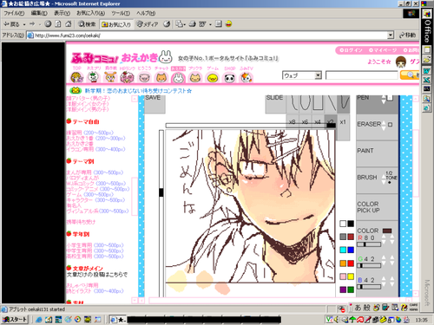Click the IE Print toolbar icon

193,24
